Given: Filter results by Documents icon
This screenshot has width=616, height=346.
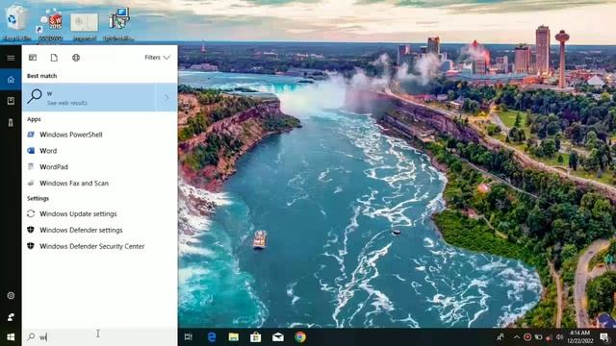Looking at the screenshot, I should click(x=54, y=58).
